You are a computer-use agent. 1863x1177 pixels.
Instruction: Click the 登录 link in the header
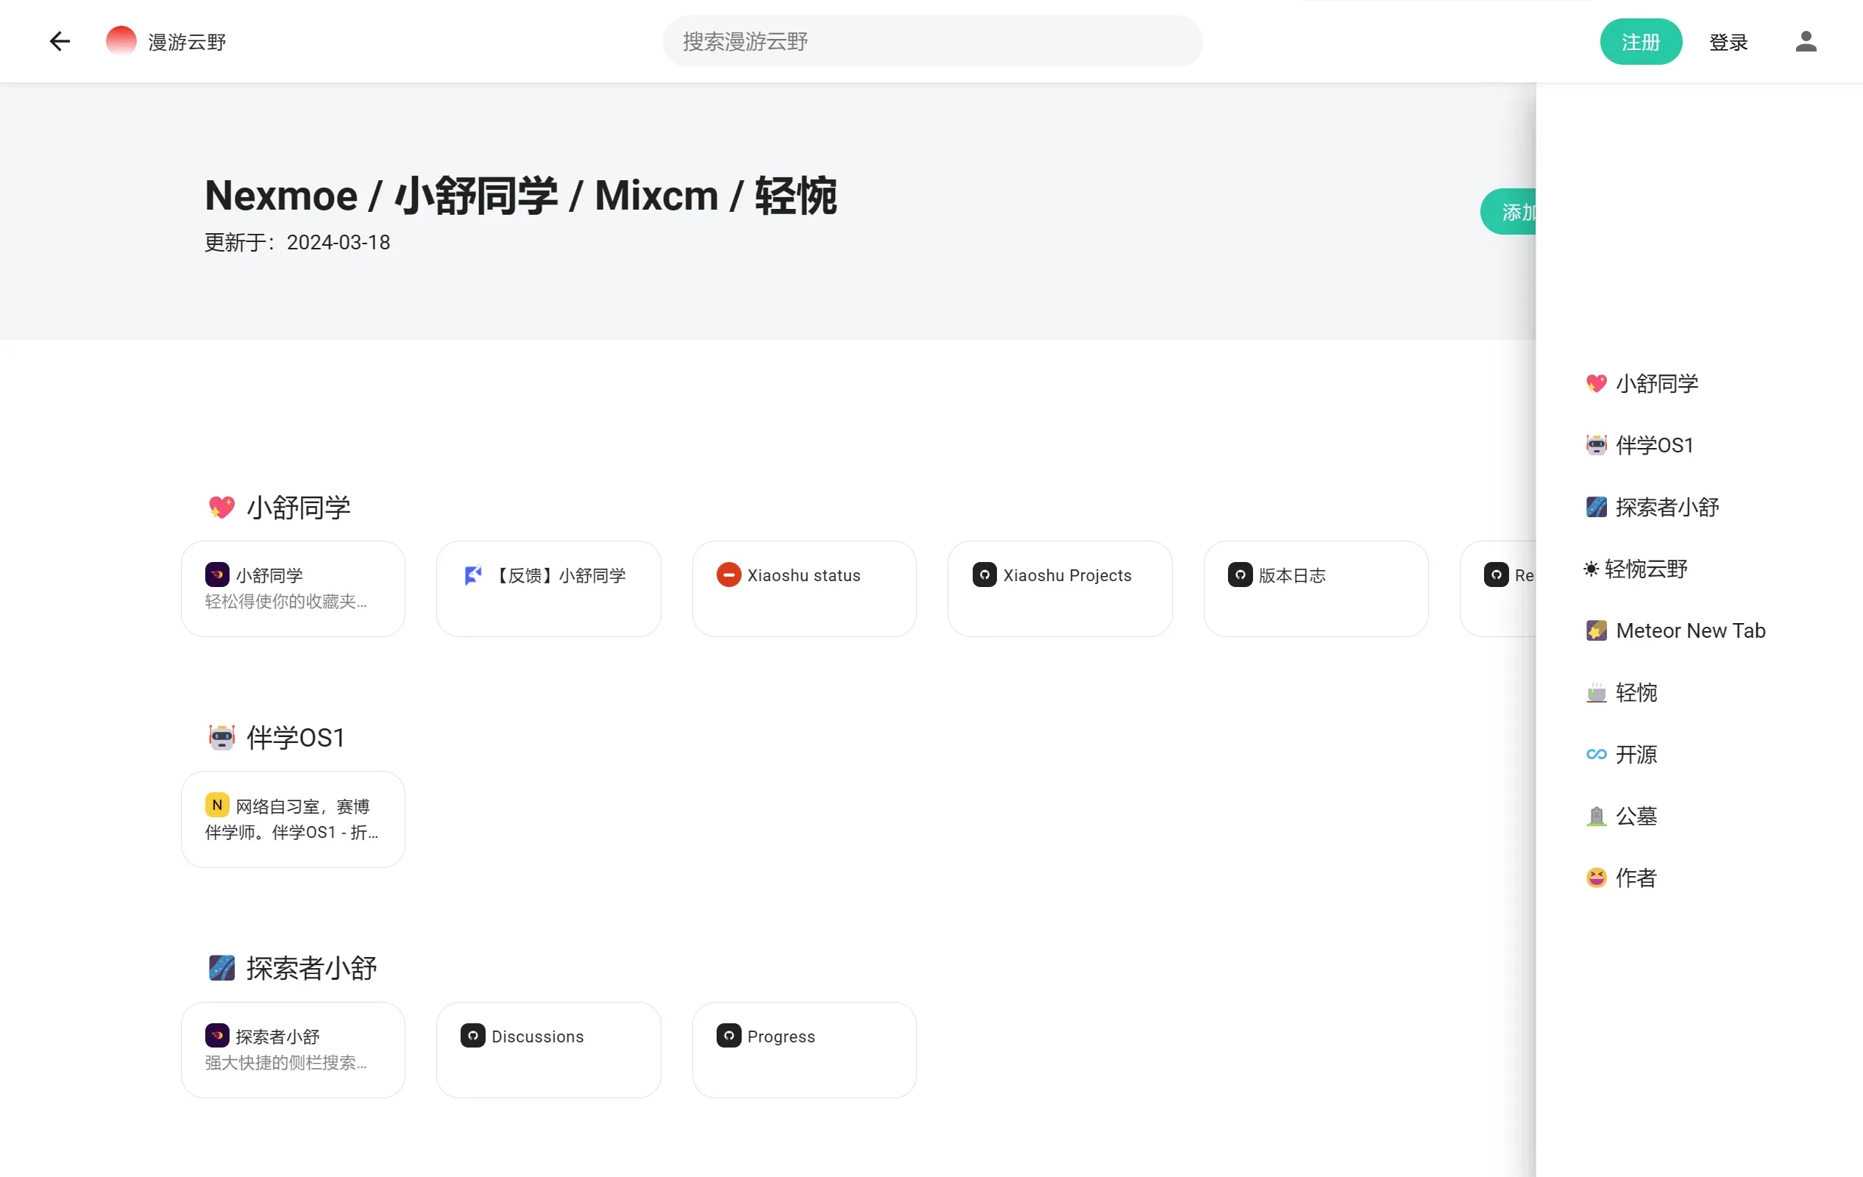tap(1728, 42)
